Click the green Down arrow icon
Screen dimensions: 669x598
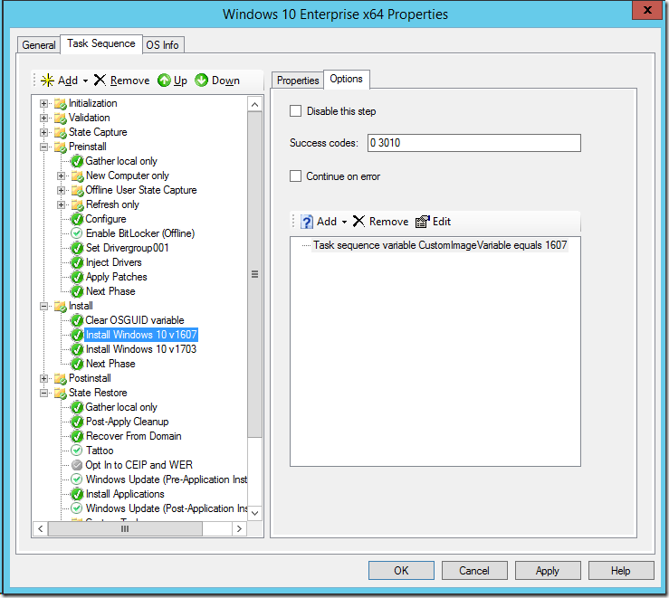tap(201, 81)
